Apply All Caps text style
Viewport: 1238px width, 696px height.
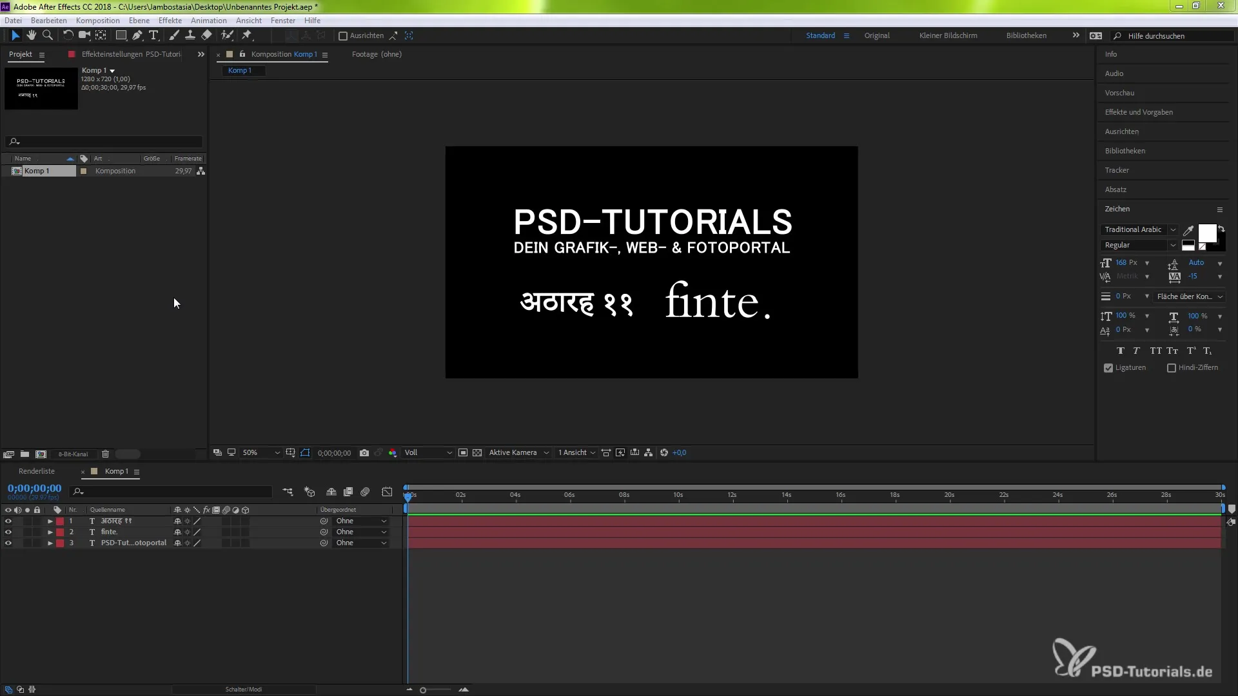pos(1155,351)
